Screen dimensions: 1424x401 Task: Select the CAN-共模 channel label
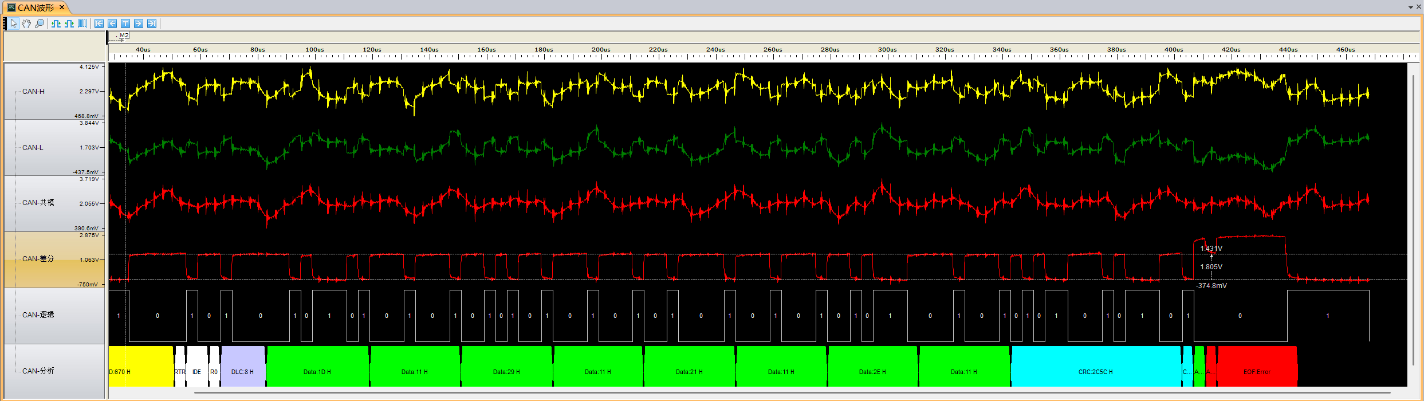click(38, 202)
